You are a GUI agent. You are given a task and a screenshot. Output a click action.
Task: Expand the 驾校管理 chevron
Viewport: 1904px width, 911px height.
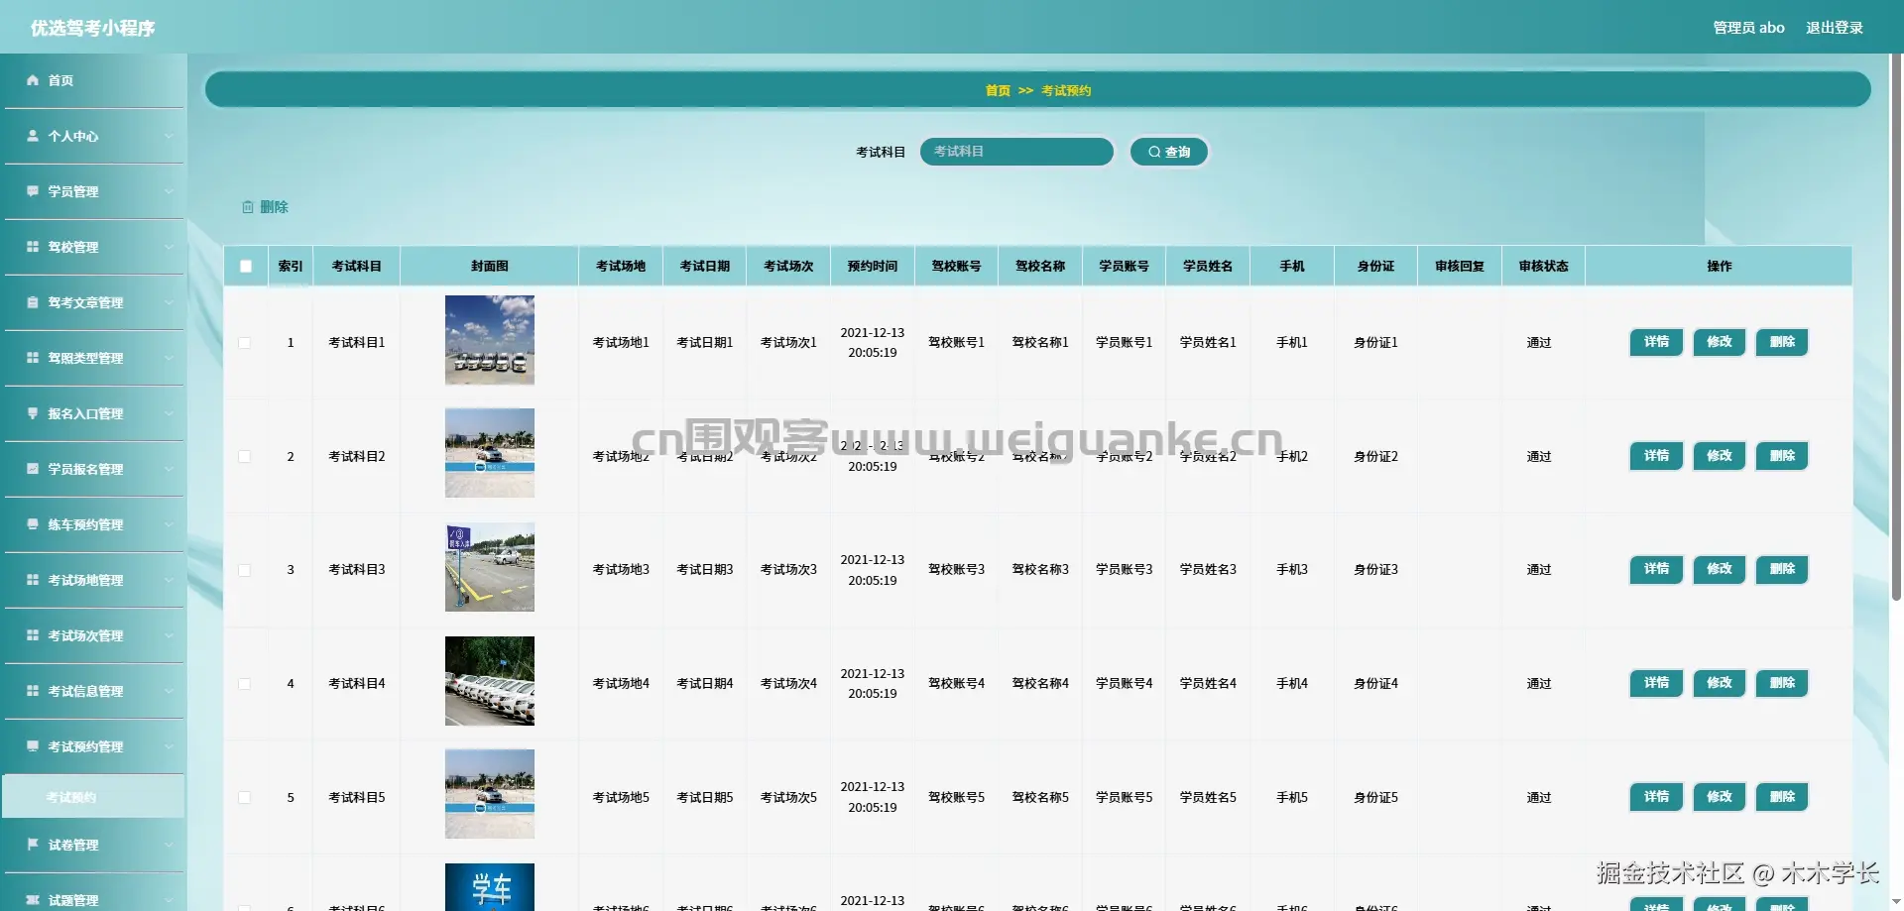[169, 247]
